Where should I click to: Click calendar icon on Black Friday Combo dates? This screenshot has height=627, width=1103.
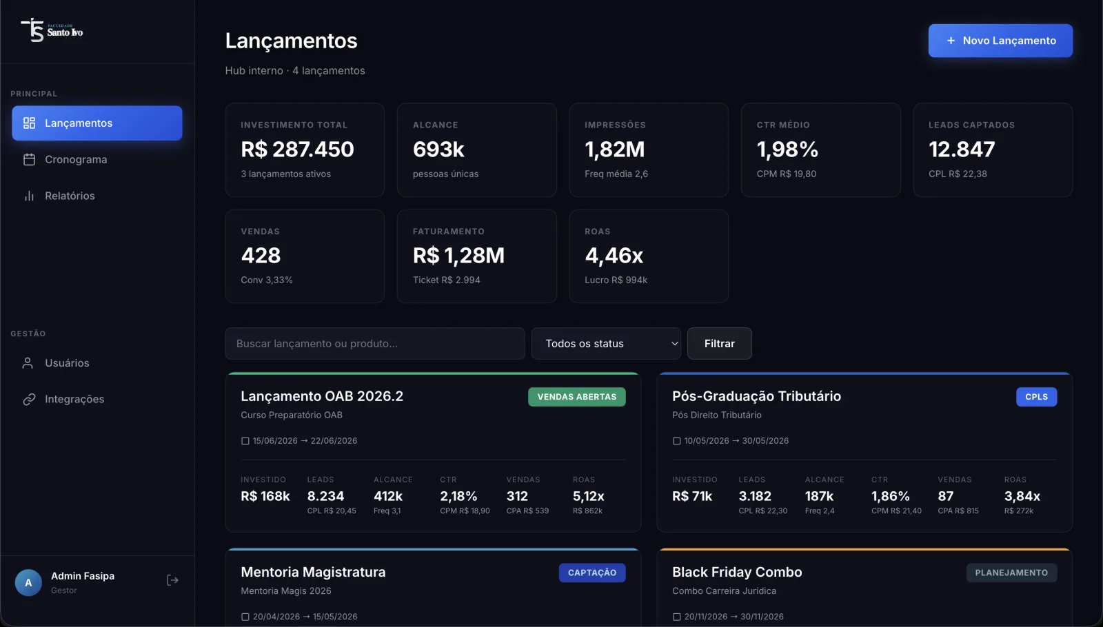coord(676,617)
